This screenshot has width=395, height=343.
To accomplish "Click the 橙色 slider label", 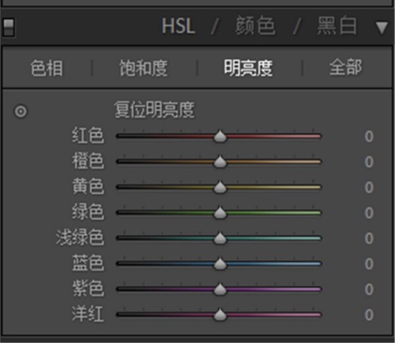I will click(88, 161).
